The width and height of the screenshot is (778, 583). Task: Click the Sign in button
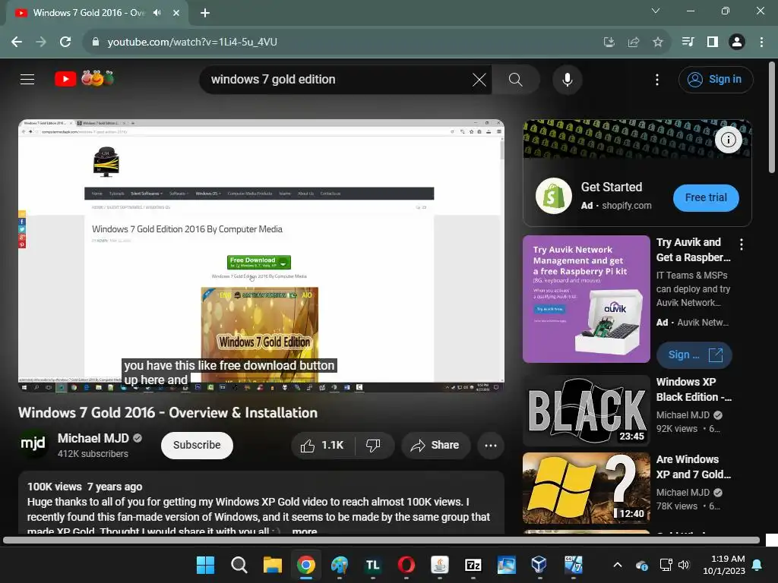(x=716, y=79)
